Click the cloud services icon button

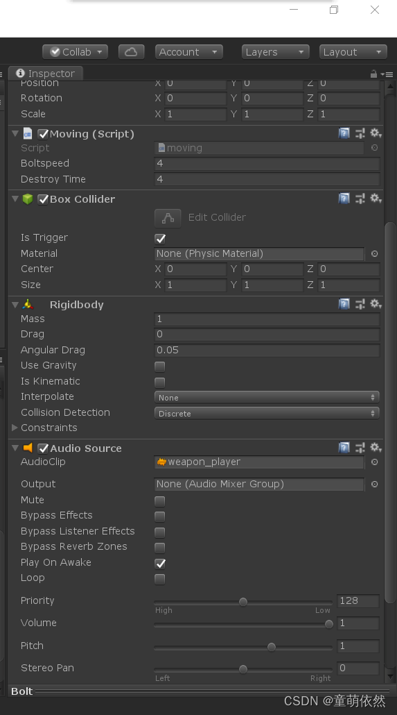(x=131, y=52)
